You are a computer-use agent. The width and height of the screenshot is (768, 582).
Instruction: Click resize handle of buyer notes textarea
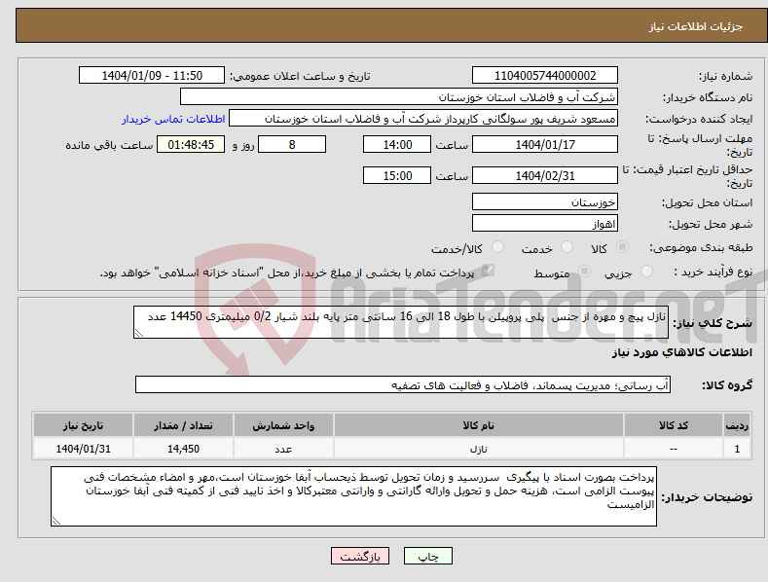pyautogui.click(x=56, y=522)
